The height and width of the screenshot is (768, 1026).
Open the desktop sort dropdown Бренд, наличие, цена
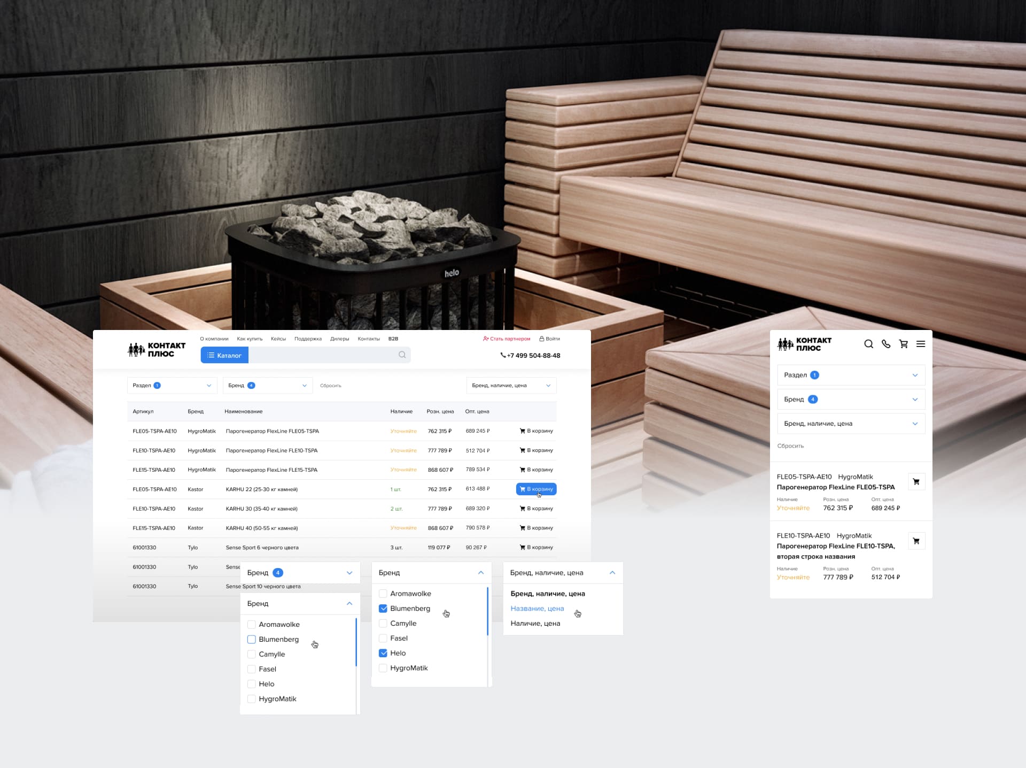coord(511,386)
